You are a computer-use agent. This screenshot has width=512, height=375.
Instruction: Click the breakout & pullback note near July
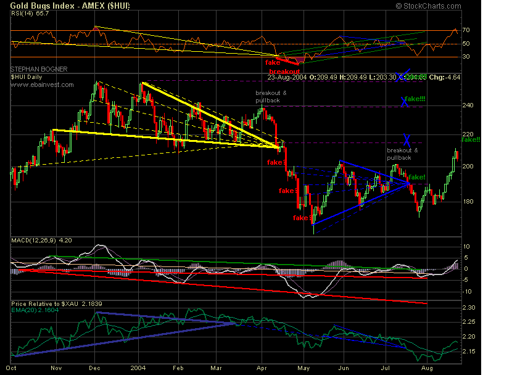(x=402, y=154)
